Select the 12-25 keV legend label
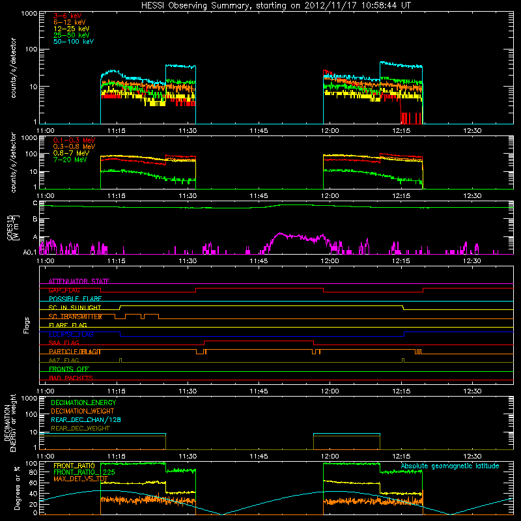521x521 pixels. point(71,29)
